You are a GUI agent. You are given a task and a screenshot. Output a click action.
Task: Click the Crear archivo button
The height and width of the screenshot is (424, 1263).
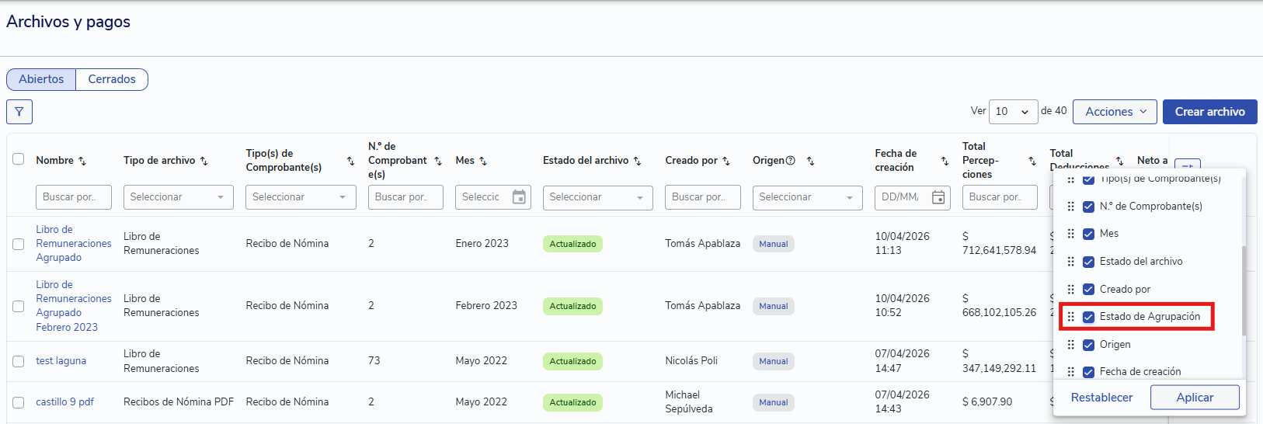[1209, 112]
